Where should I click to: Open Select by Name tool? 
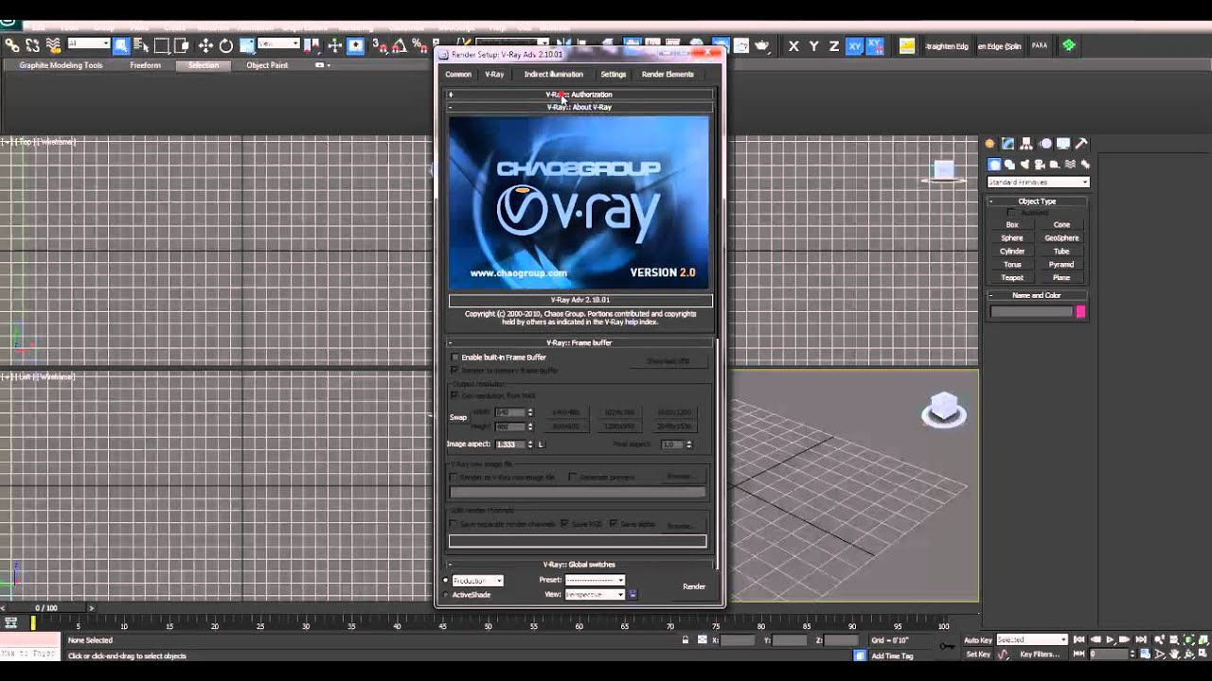[142, 45]
